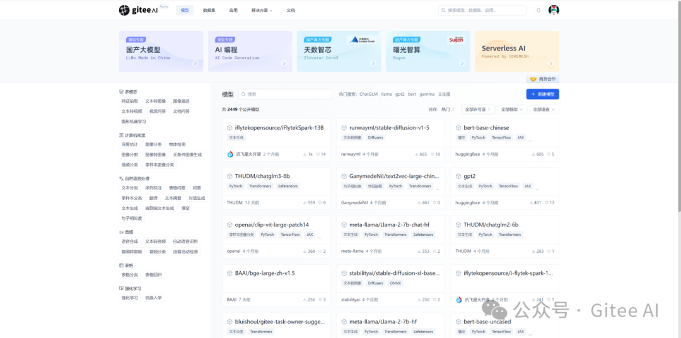Open the meta-llama/Llama-2-7b-chat-hf model title
The height and width of the screenshot is (338, 681).
[389, 224]
